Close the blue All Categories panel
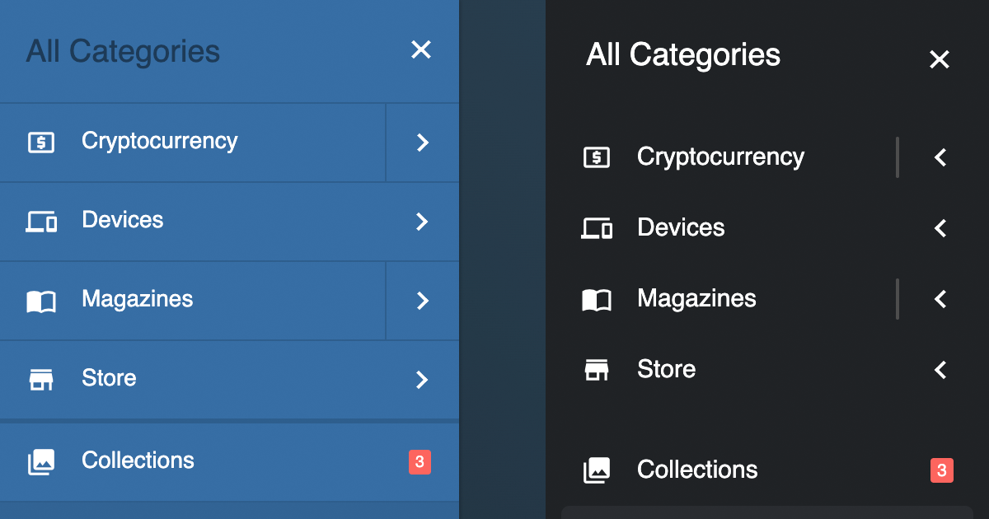Image resolution: width=989 pixels, height=519 pixels. tap(421, 50)
